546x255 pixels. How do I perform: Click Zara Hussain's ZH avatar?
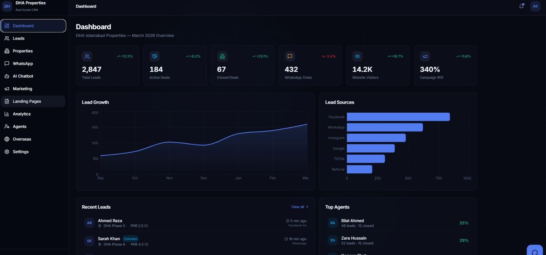(333, 240)
